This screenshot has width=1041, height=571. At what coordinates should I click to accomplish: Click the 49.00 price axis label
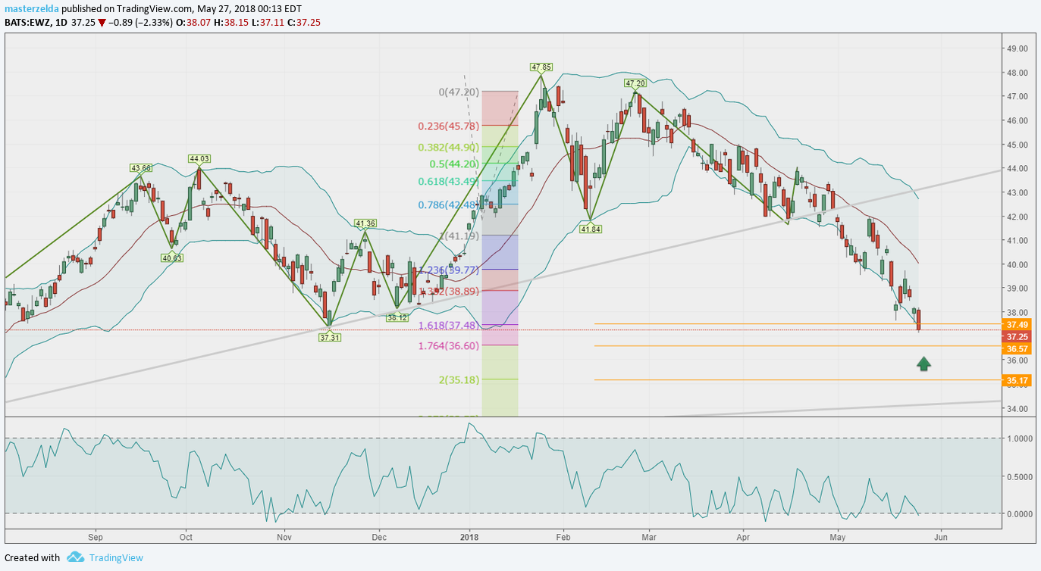(1016, 48)
